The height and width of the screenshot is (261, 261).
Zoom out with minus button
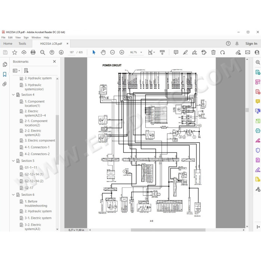coord(112,53)
